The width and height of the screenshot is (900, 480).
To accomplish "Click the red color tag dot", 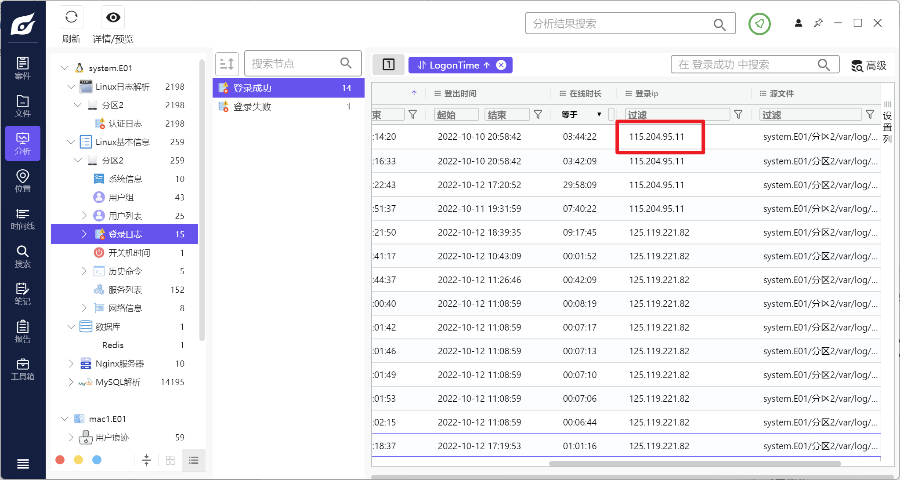I will coord(60,460).
